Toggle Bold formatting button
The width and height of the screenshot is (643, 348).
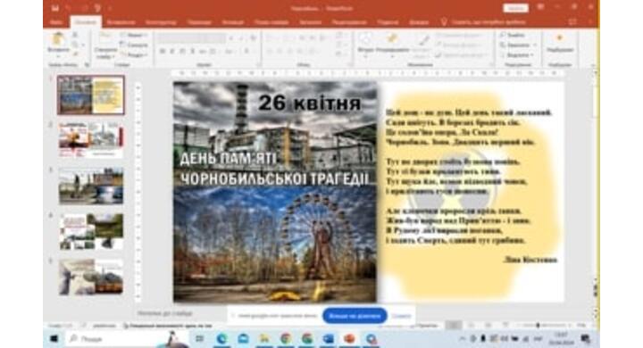tap(163, 52)
